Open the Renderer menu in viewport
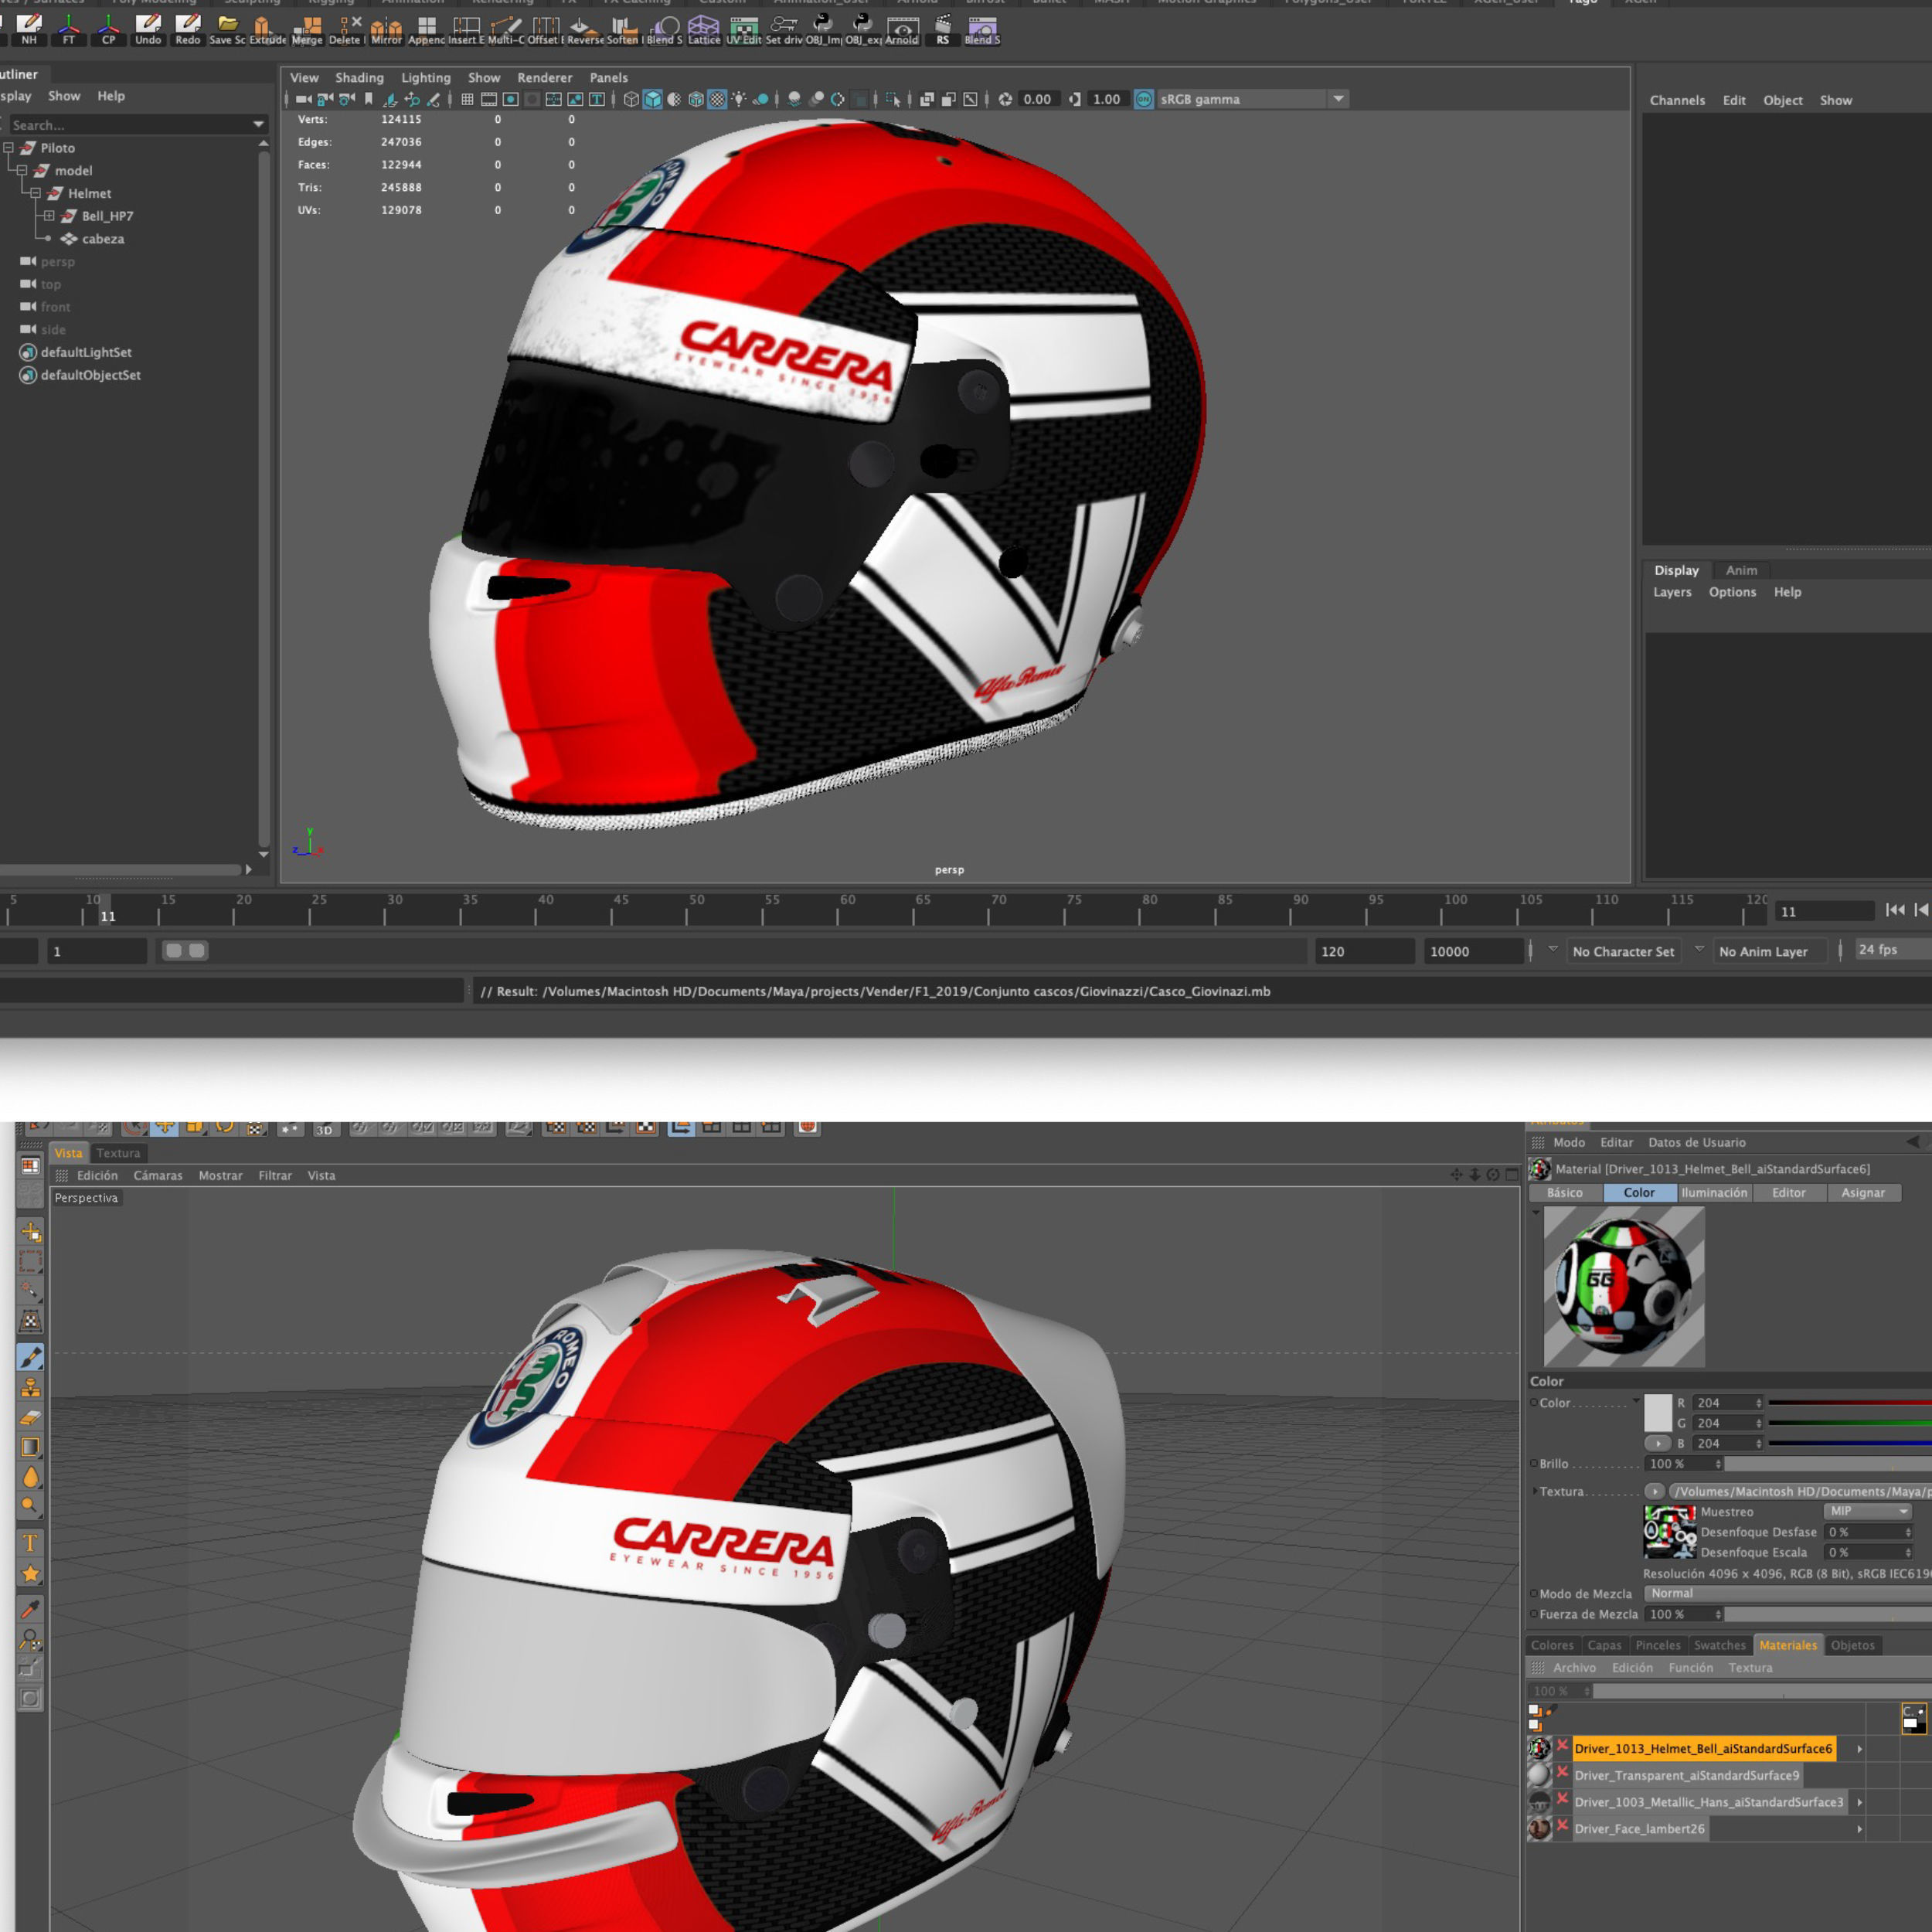 tap(544, 78)
